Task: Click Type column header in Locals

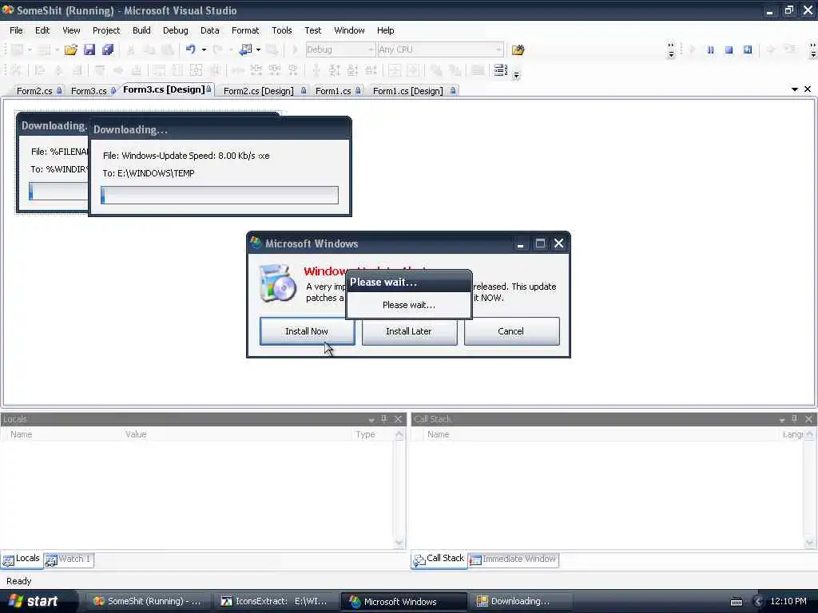Action: pos(365,434)
